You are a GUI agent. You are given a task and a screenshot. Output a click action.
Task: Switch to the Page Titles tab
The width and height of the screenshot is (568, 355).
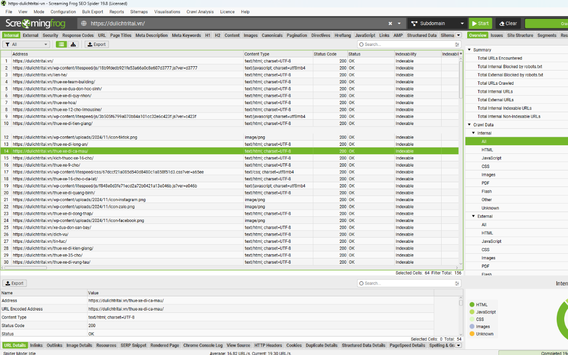coord(121,35)
